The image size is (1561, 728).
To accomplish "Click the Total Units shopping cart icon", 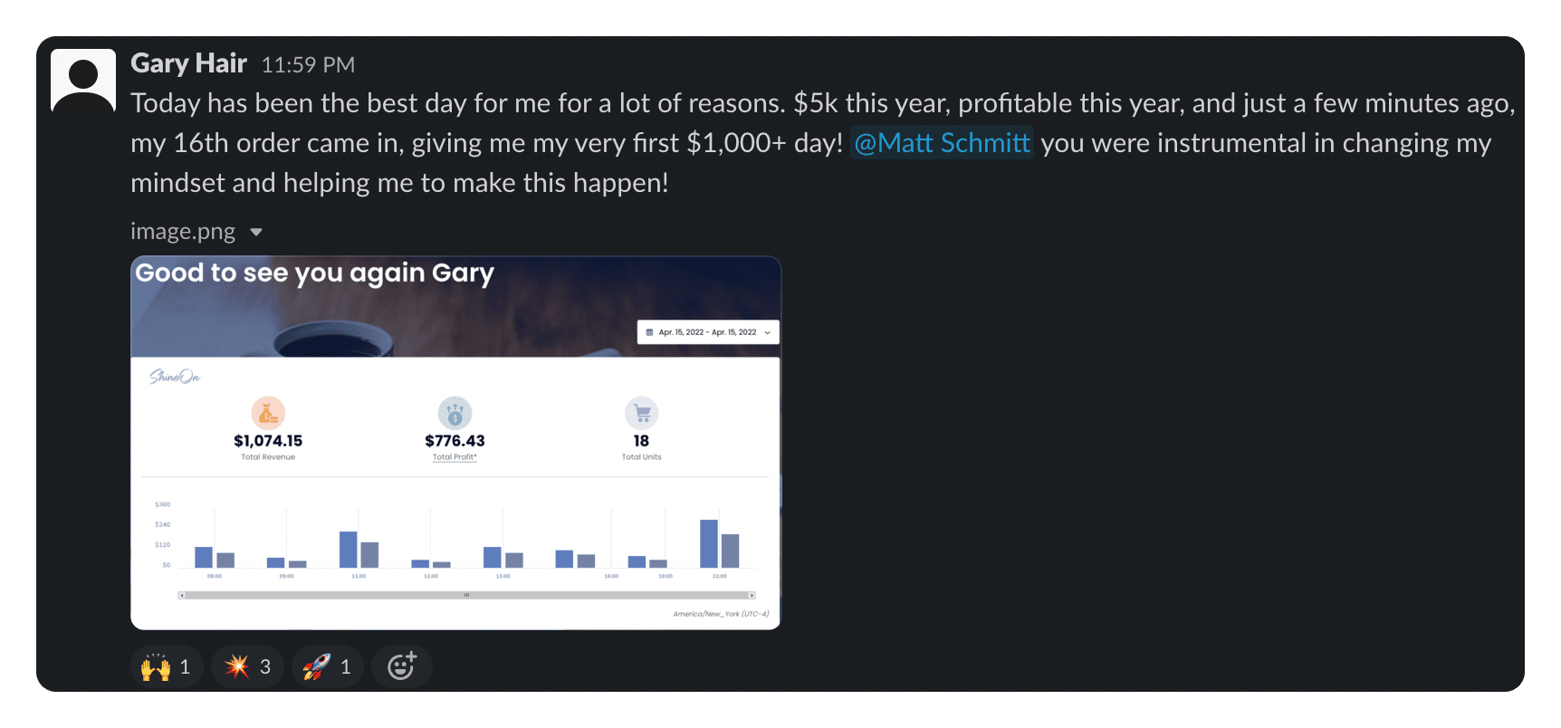I will pos(642,414).
